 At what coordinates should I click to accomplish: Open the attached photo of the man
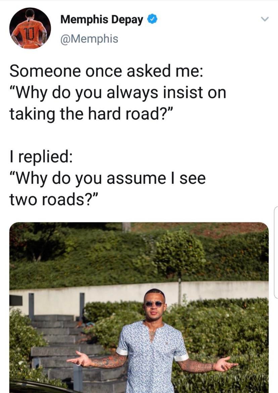coord(139,308)
